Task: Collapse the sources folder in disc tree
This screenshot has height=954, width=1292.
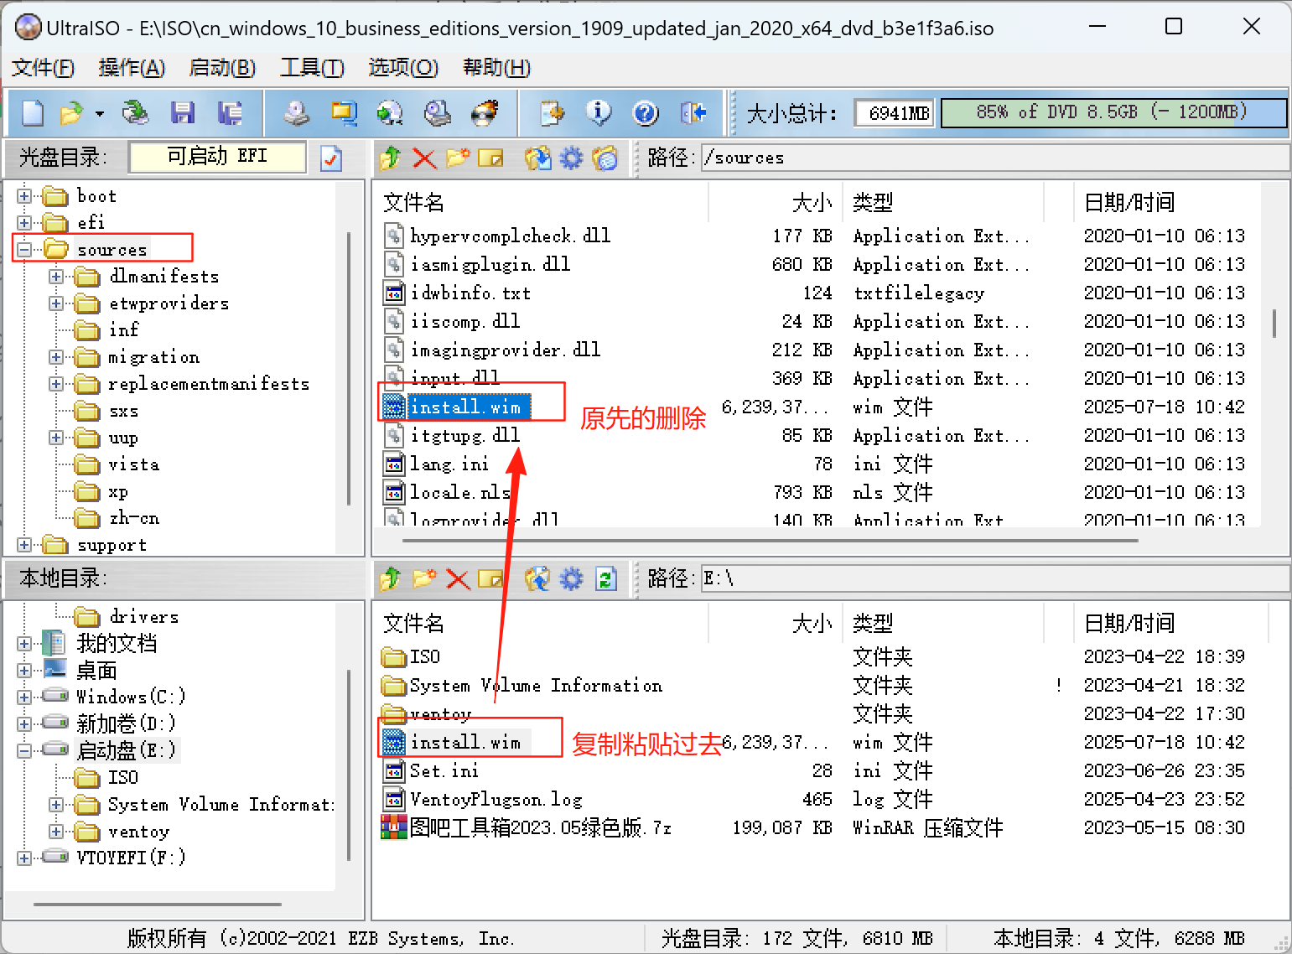Action: coord(24,250)
